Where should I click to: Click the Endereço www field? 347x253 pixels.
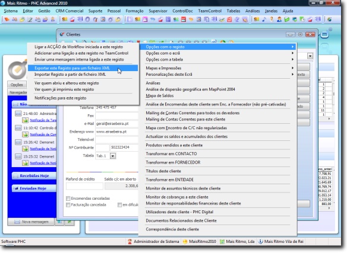[x=116, y=132]
